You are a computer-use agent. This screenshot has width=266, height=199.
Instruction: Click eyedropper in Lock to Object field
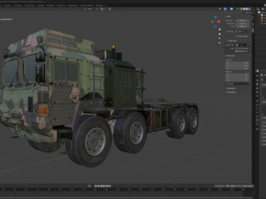[248, 45]
